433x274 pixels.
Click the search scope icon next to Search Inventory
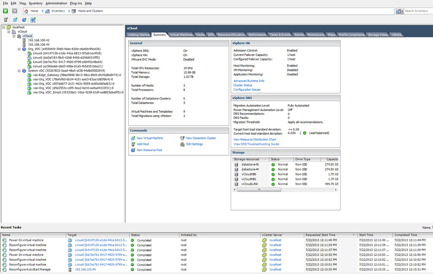point(398,11)
